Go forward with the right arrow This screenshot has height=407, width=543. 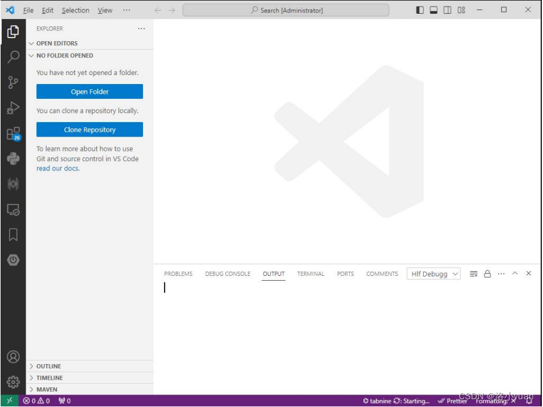pyautogui.click(x=172, y=10)
